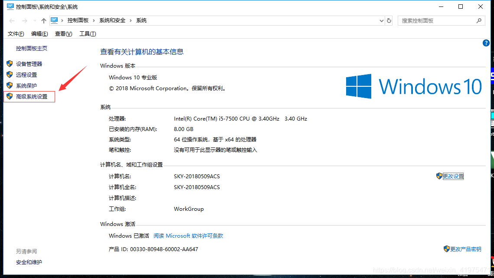
Task: Click shield icon beside 更改产品密钥
Action: pyautogui.click(x=446, y=249)
